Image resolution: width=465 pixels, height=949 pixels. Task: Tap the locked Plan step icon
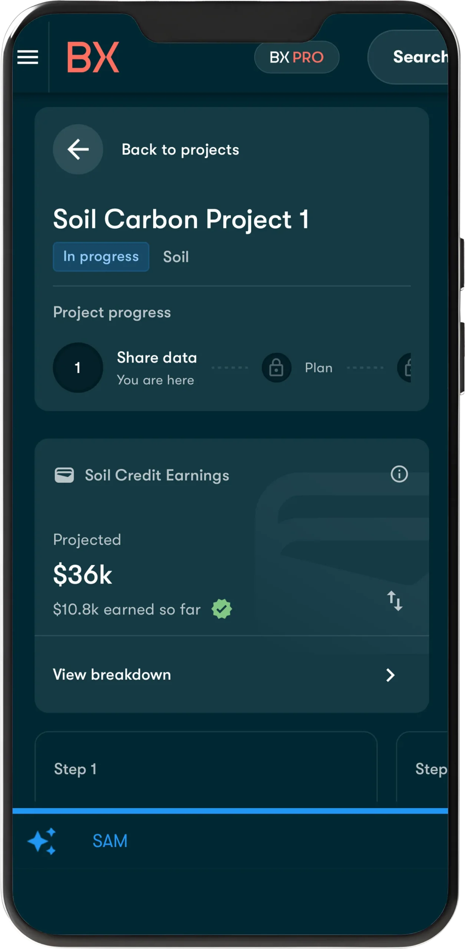[x=276, y=368]
